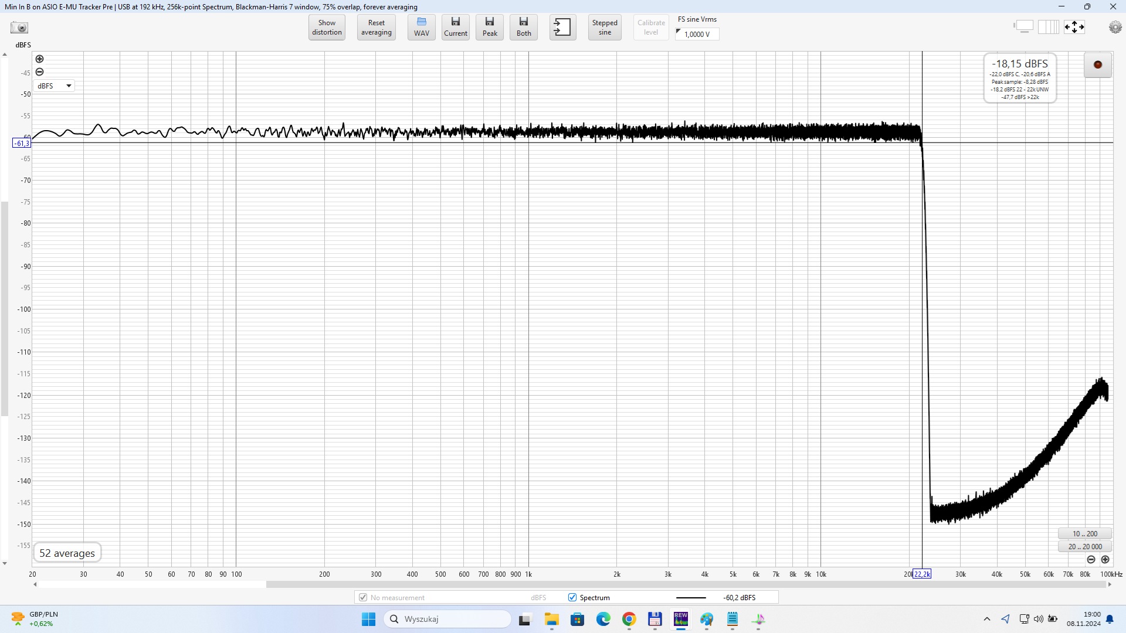Image resolution: width=1126 pixels, height=633 pixels.
Task: Open the Notepad app in taskbar
Action: point(732,619)
